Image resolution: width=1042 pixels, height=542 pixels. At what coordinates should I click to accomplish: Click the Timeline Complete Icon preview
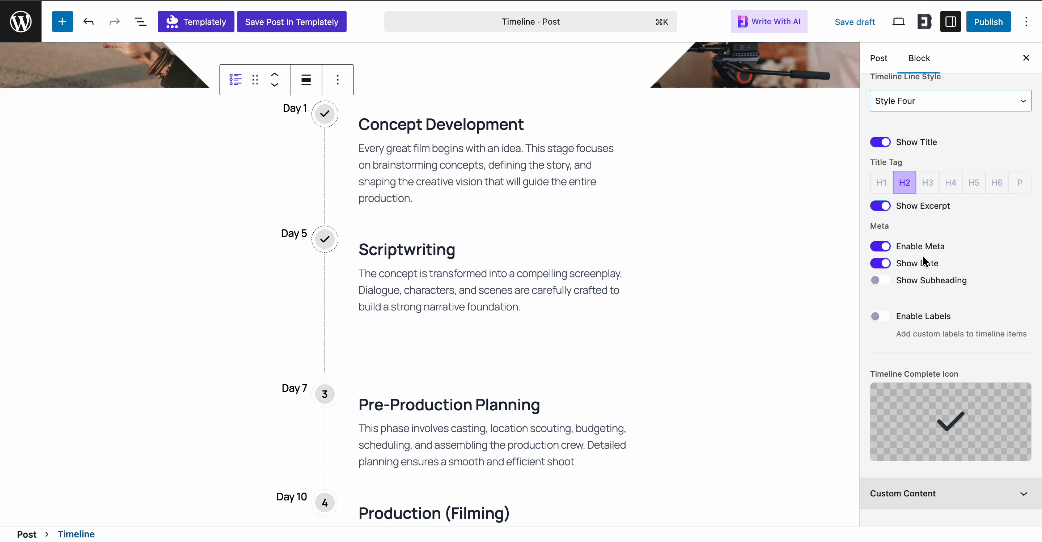click(950, 422)
